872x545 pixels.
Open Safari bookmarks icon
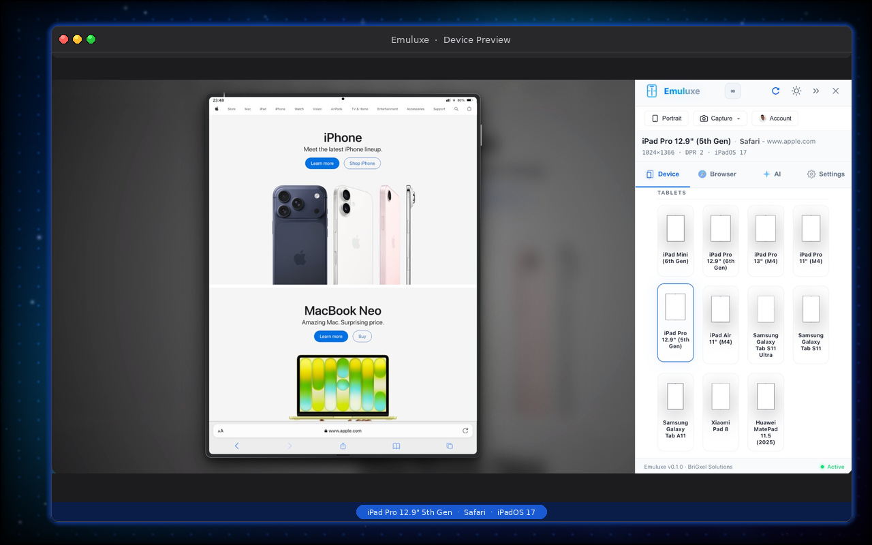pos(396,446)
